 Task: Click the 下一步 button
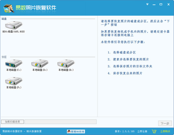point(165,123)
